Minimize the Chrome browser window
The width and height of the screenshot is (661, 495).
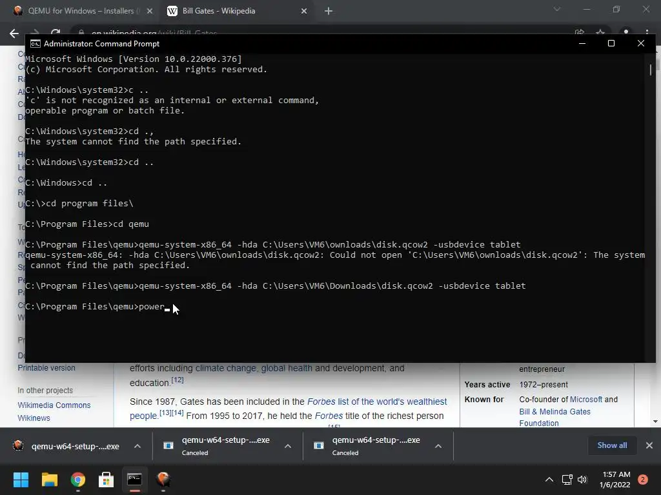586,9
